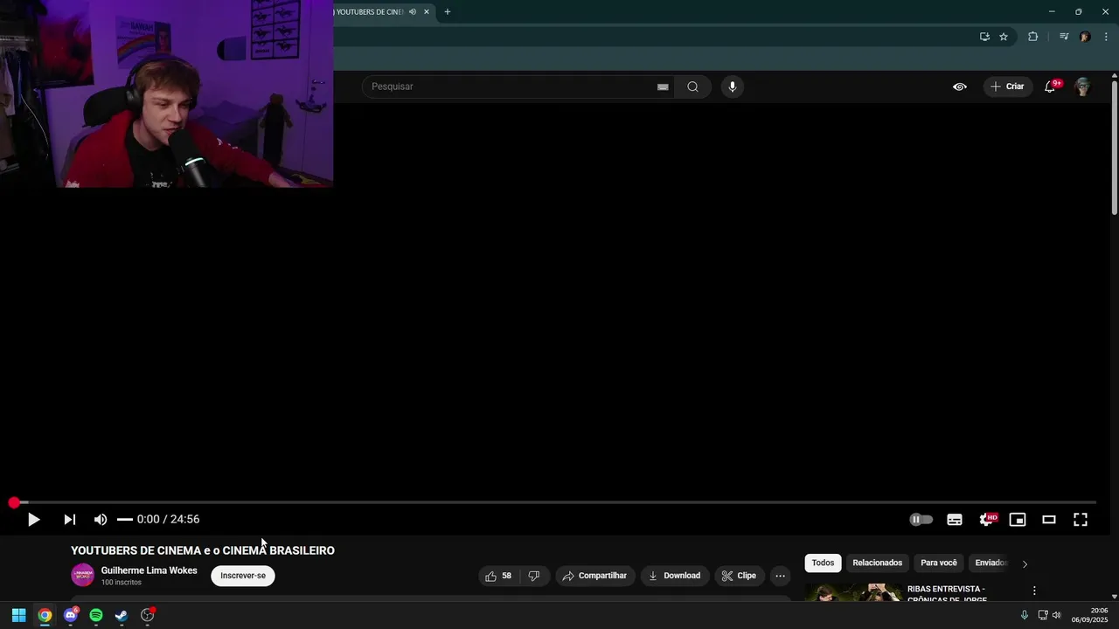Open a new browser tab
The image size is (1119, 629).
tap(448, 12)
